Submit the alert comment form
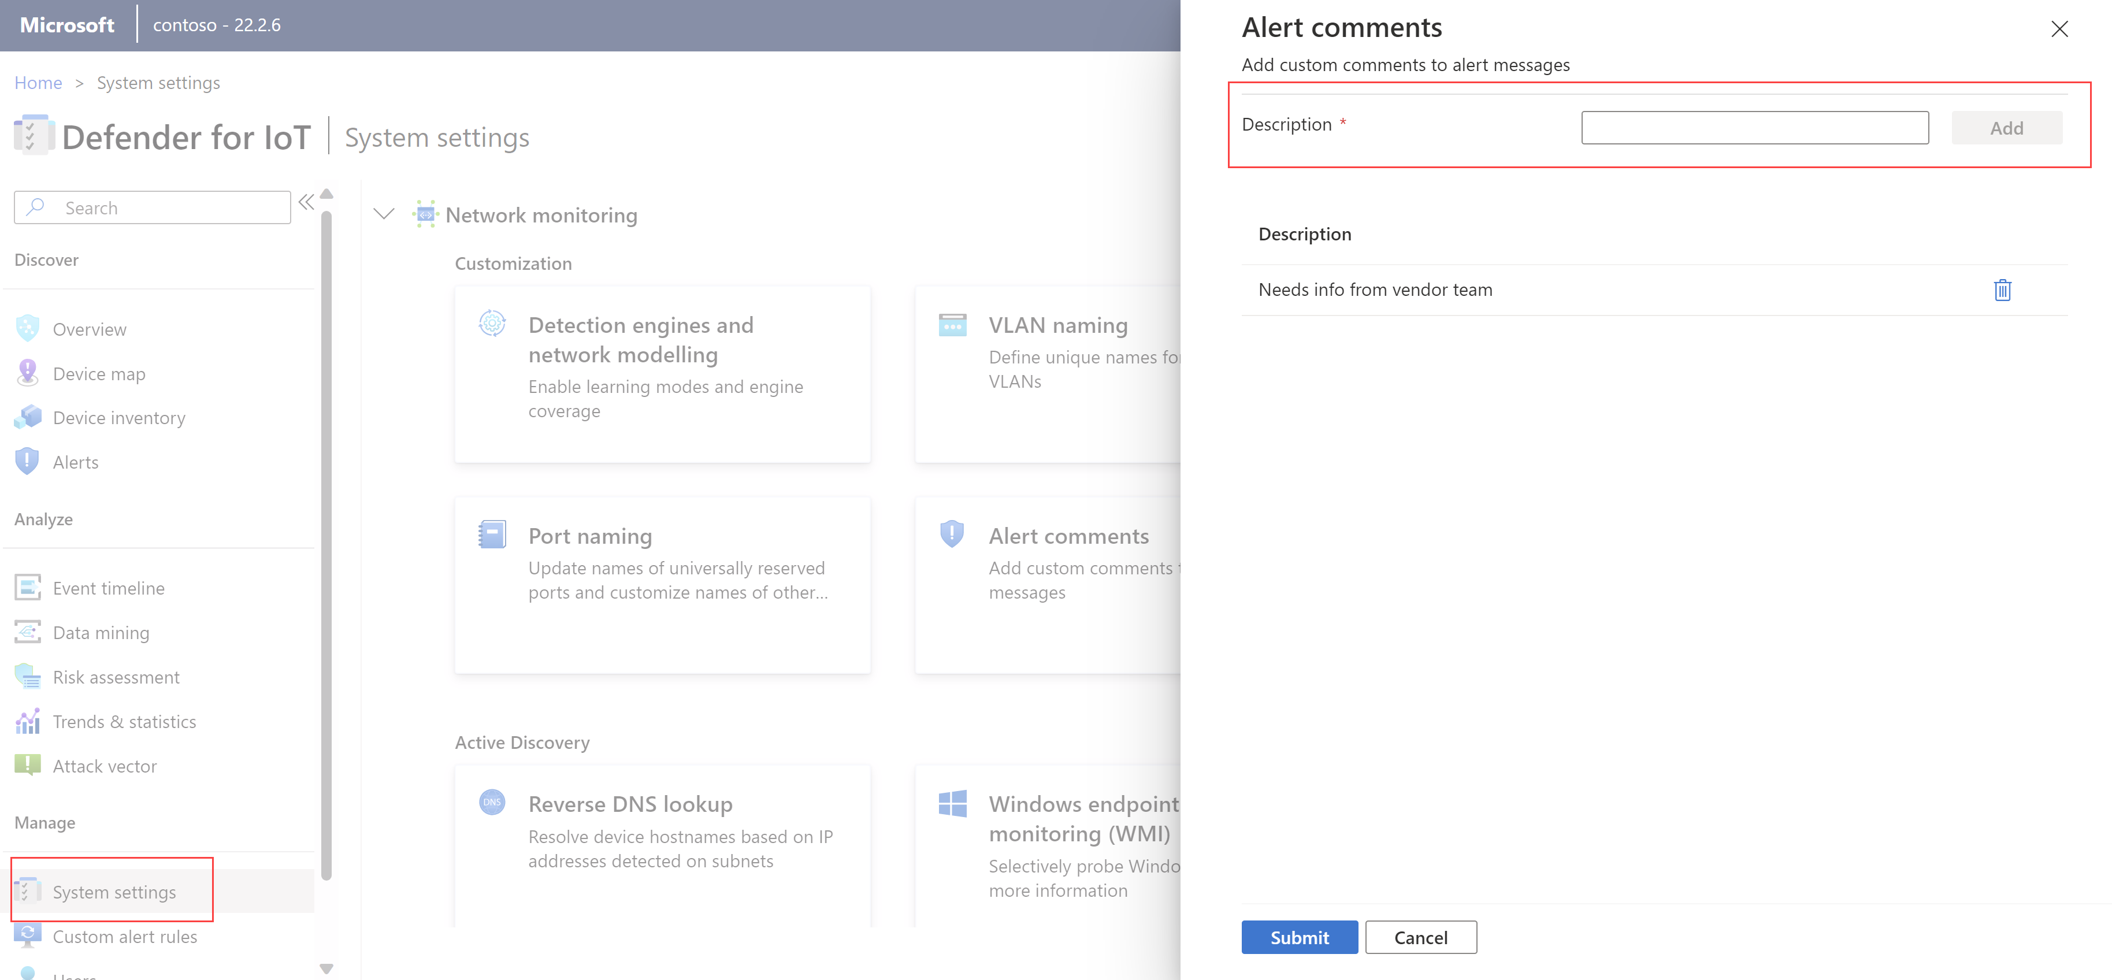The height and width of the screenshot is (980, 2112). pyautogui.click(x=1298, y=938)
